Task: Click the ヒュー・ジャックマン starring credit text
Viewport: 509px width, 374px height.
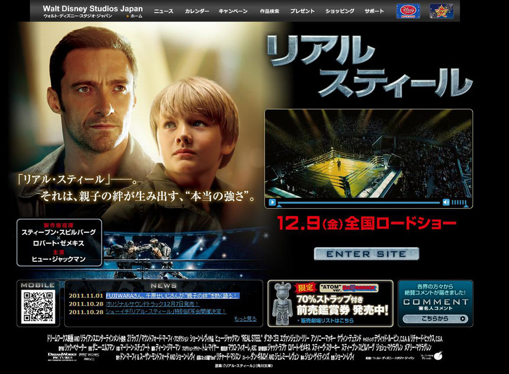Action: tap(59, 259)
